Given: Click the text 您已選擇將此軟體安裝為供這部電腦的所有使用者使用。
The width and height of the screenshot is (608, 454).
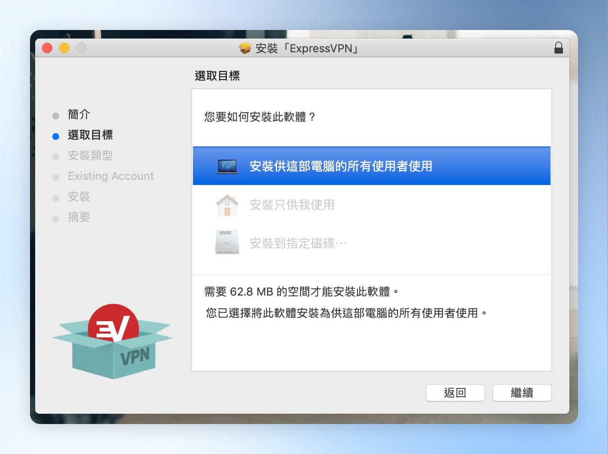Looking at the screenshot, I should click(x=346, y=313).
